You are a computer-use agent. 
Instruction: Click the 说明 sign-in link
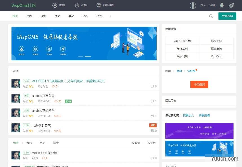[x=179, y=71]
